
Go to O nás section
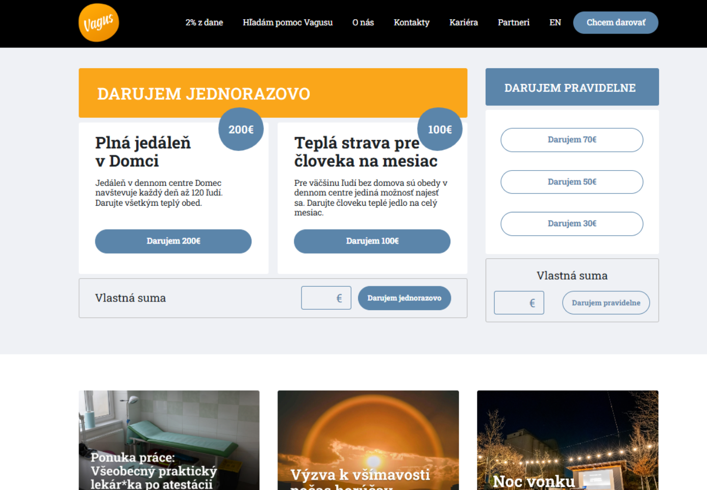coord(363,22)
